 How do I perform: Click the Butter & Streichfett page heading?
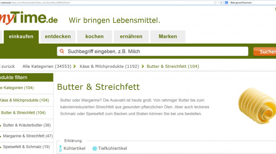point(99,87)
